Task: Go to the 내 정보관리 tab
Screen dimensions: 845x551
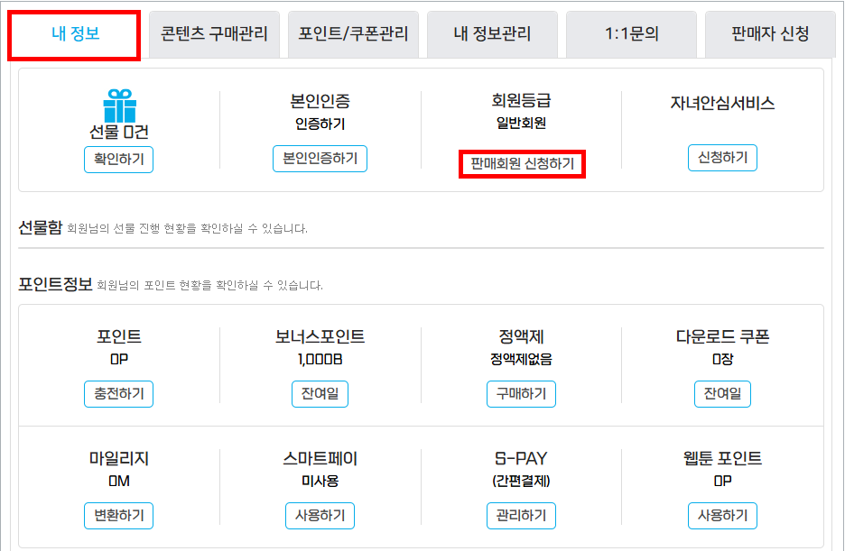Action: [x=492, y=34]
